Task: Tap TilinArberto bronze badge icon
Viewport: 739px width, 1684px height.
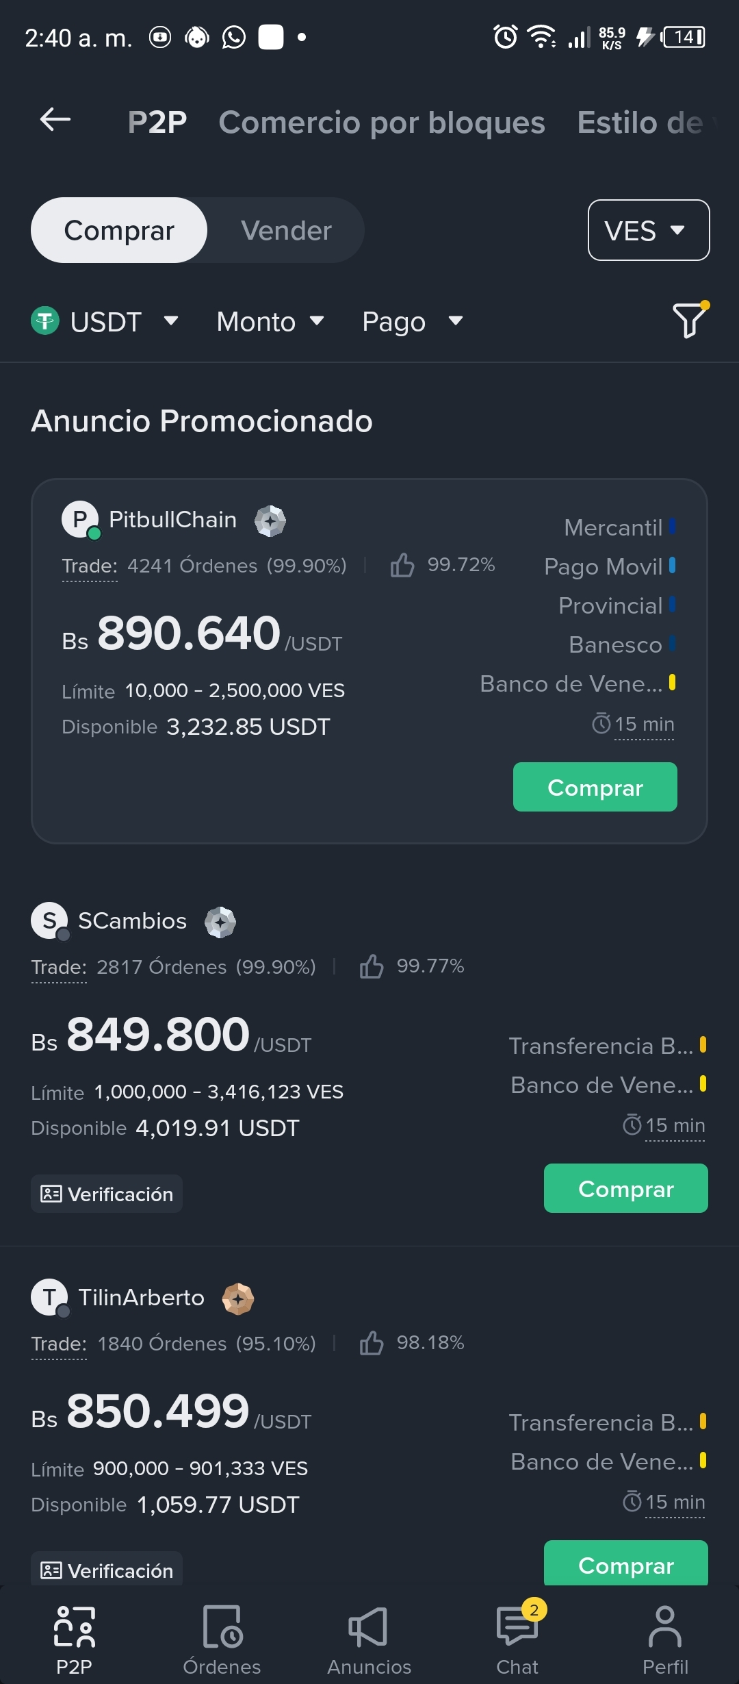Action: pyautogui.click(x=238, y=1298)
